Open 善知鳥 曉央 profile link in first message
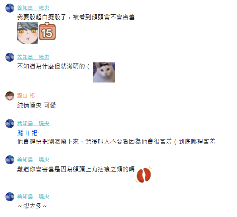Viewport: 237px width, 217px height. [x=33, y=8]
